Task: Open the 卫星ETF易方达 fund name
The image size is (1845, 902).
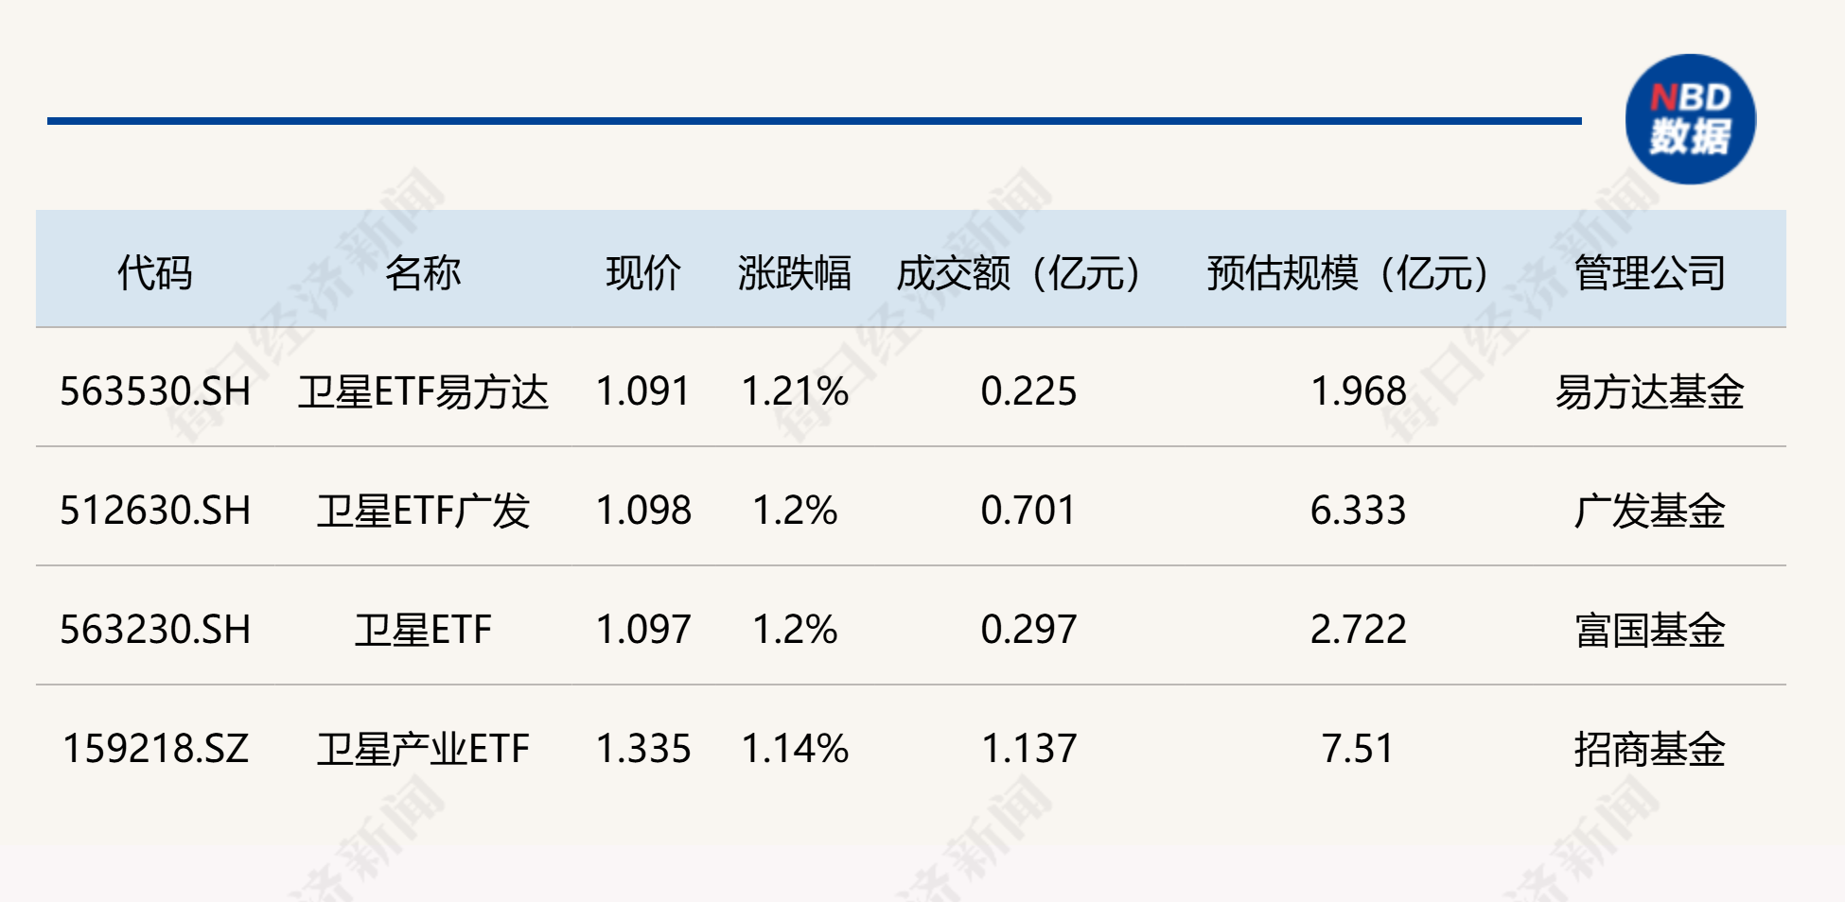Action: [x=423, y=391]
